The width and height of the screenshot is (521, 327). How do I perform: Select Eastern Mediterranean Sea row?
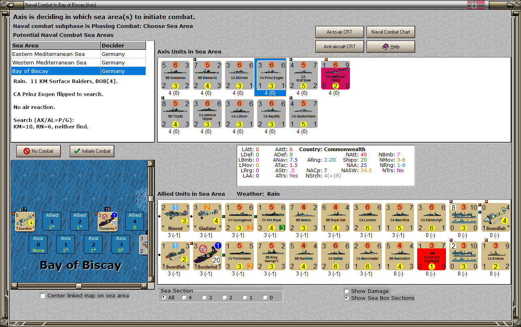click(x=78, y=54)
